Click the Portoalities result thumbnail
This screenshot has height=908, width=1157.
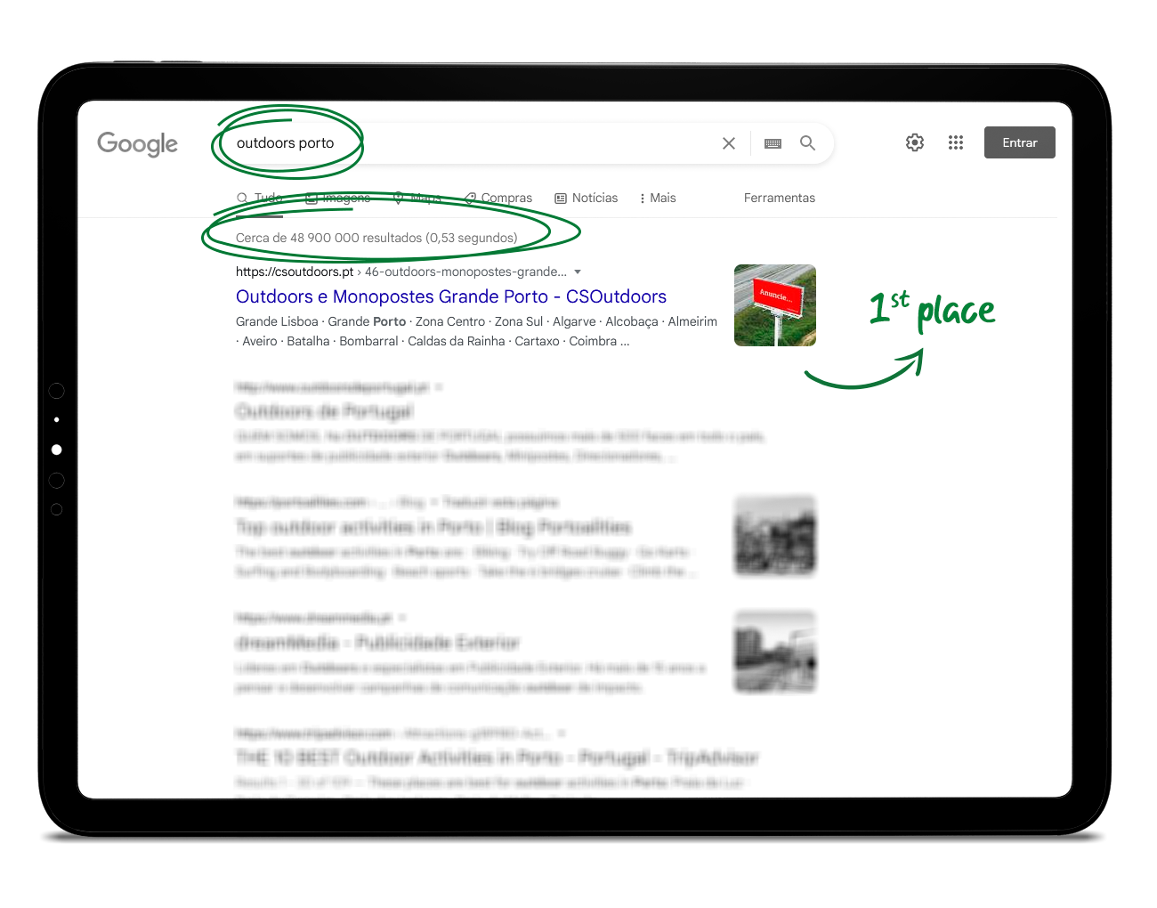coord(775,536)
